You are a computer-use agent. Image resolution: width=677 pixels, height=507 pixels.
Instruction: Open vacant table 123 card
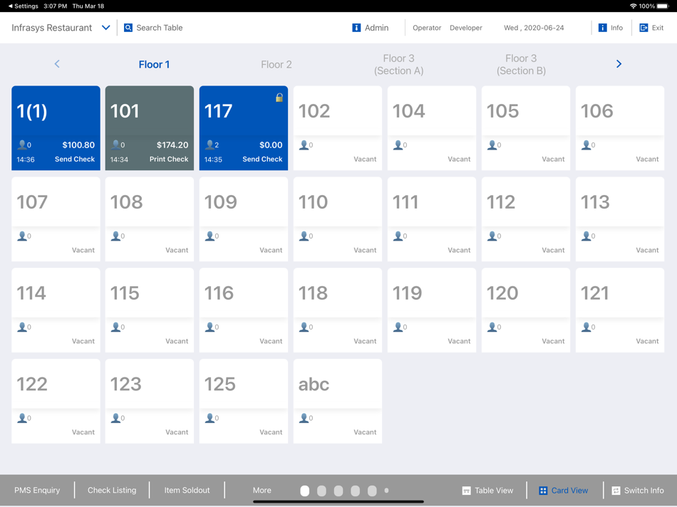coord(150,402)
